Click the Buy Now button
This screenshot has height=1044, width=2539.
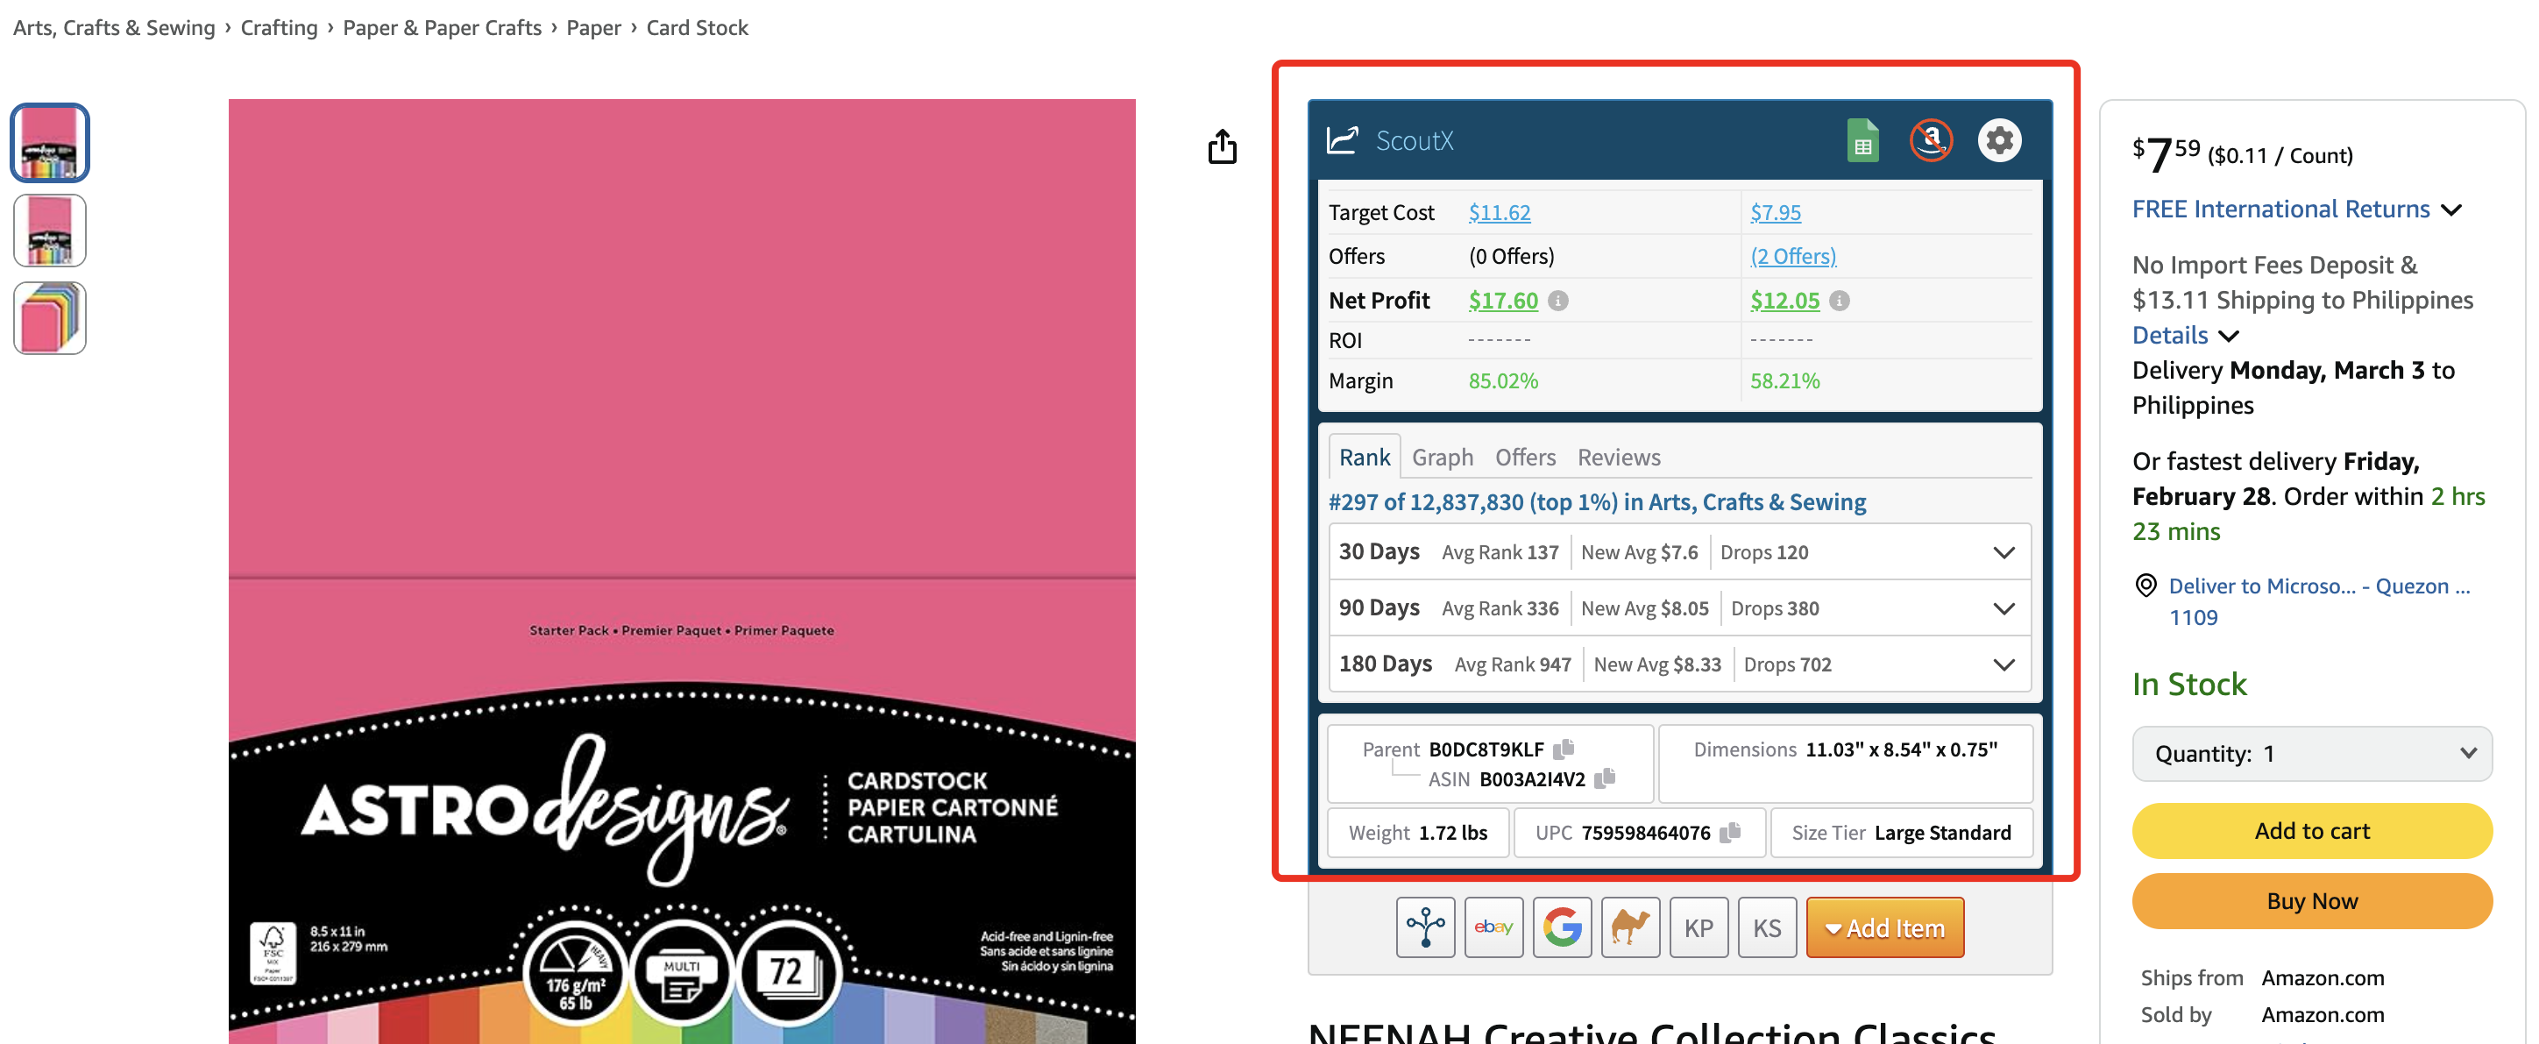[x=2311, y=901]
